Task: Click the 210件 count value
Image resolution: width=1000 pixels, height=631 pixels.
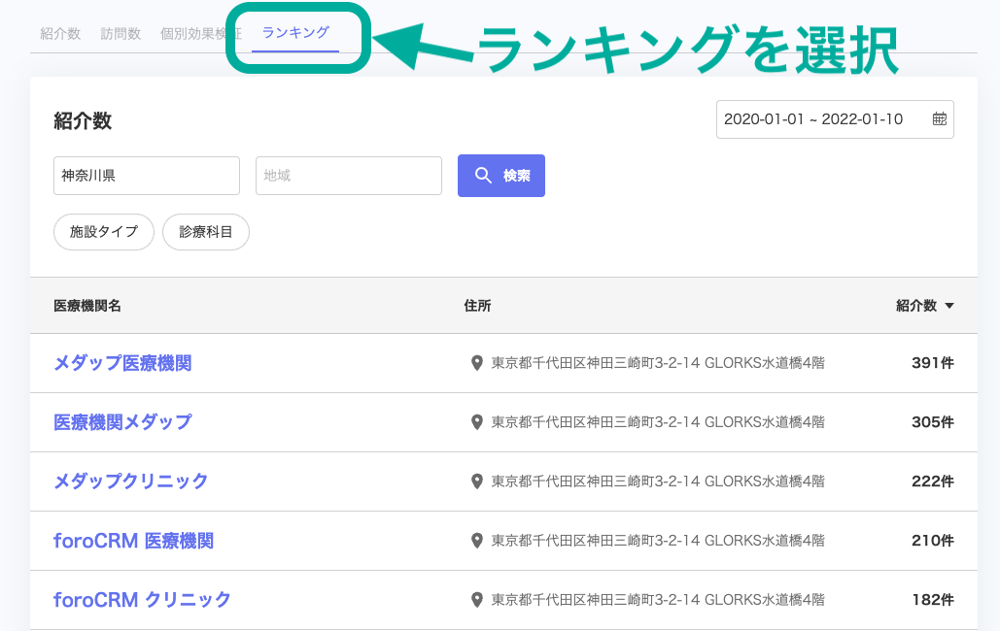Action: 933,541
